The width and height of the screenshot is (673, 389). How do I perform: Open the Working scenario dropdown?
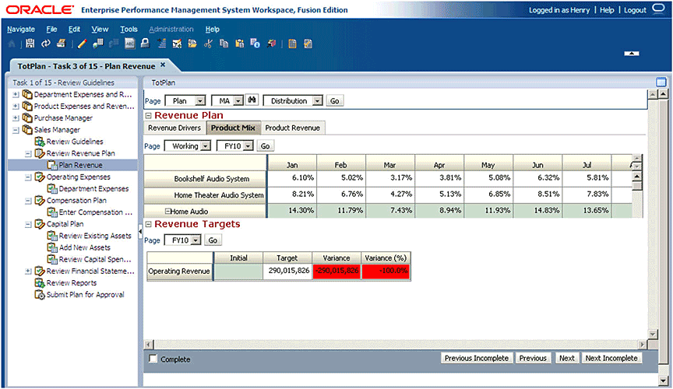point(206,145)
